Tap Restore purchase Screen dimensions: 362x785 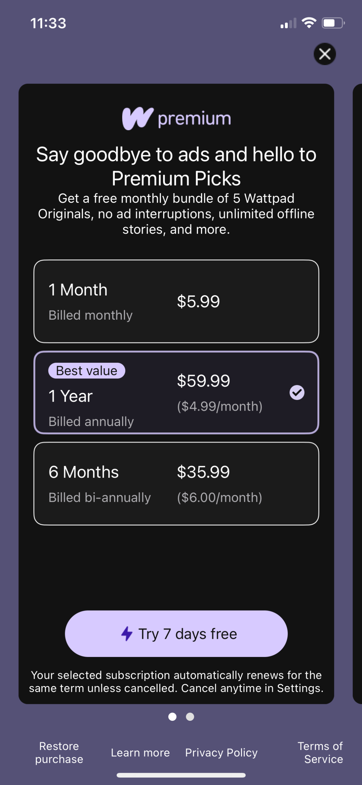tap(59, 753)
